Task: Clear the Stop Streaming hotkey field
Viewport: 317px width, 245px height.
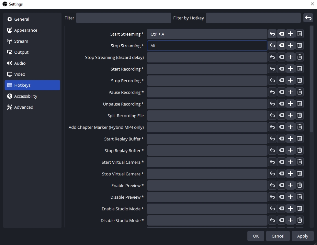Action: 281,46
